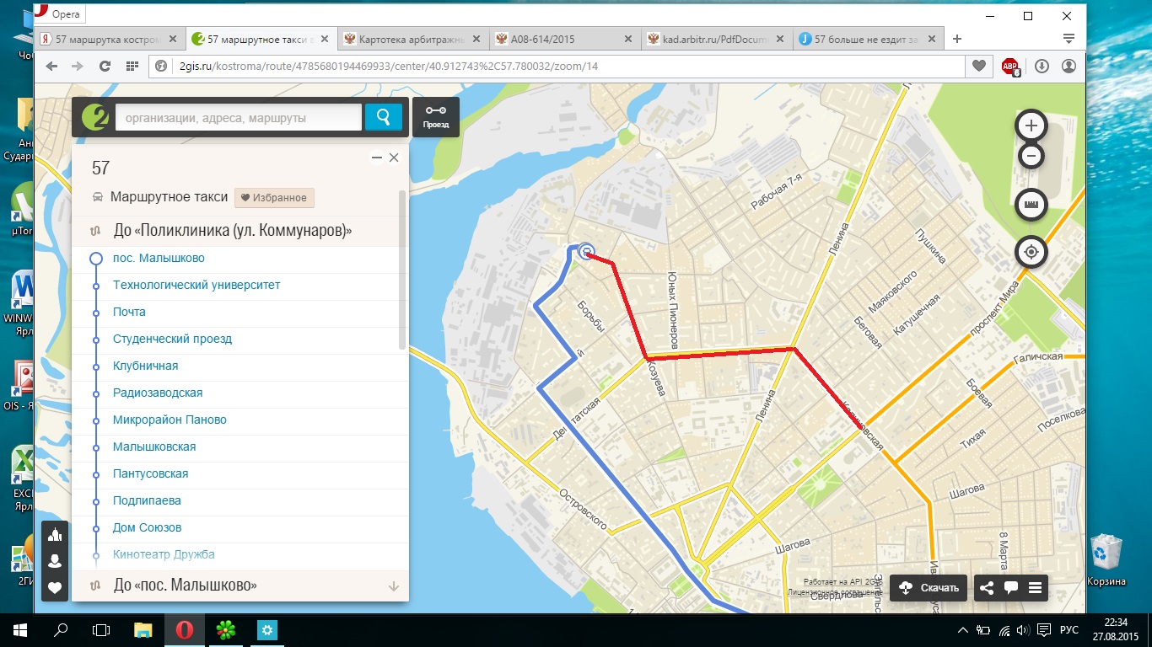
Task: Select stop 'Малышковская'
Action: 154,446
